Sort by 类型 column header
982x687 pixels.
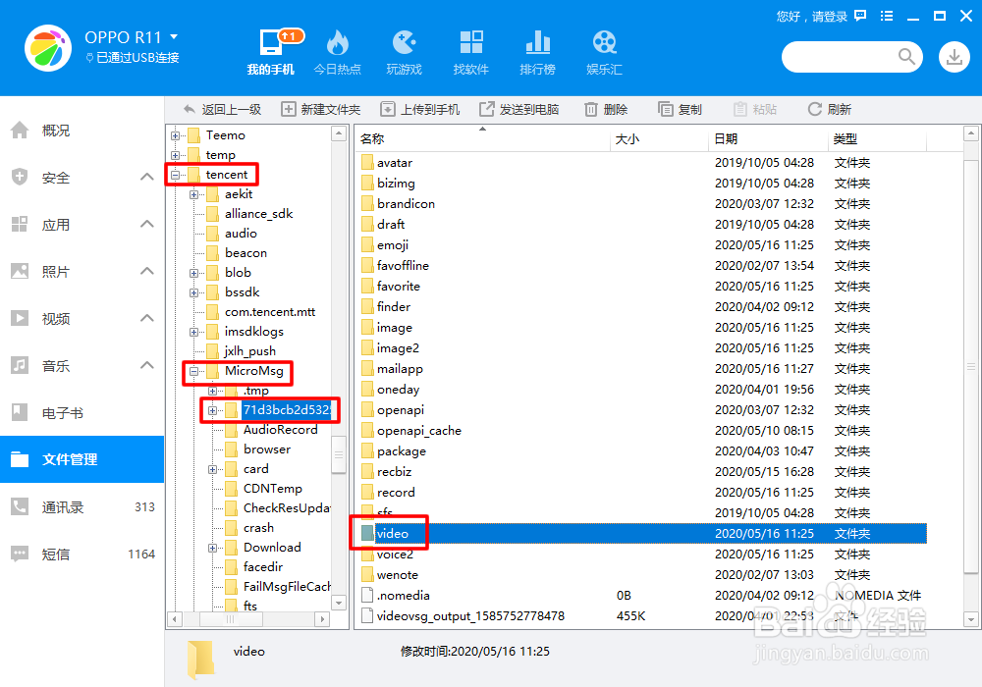pyautogui.click(x=877, y=139)
